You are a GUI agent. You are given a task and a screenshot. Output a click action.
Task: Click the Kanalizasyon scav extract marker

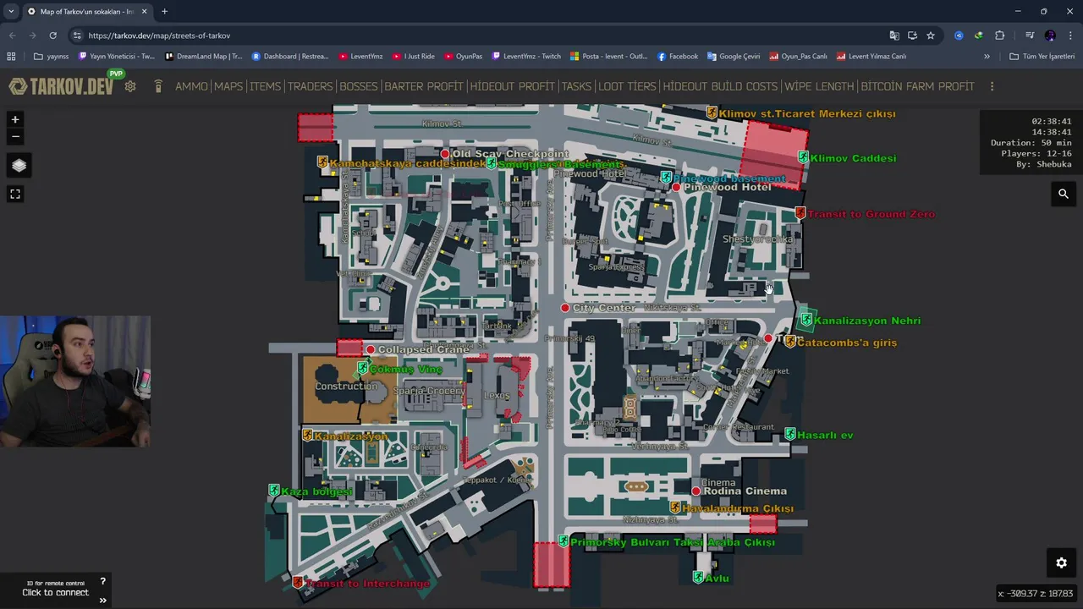click(x=306, y=436)
